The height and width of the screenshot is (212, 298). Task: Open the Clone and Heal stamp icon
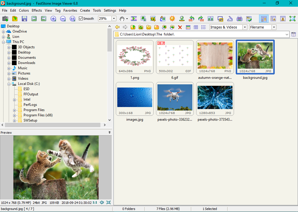[182, 19]
